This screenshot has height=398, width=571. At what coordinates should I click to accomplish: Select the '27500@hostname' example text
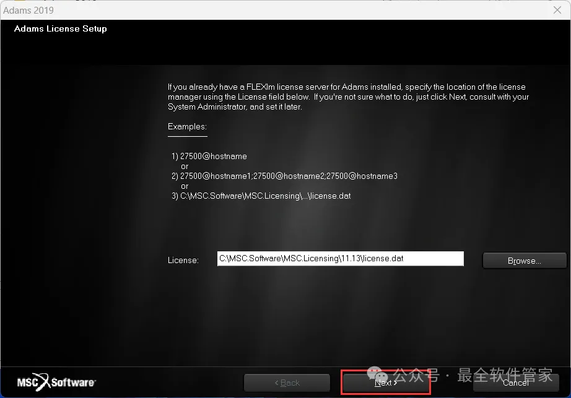pos(214,156)
